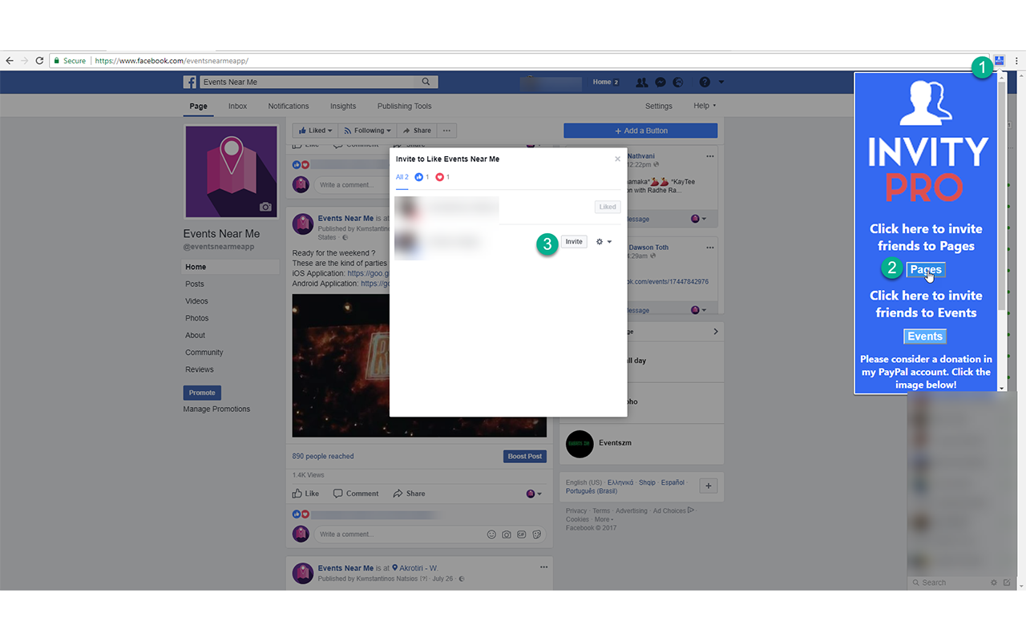Open post-as identity dropdown beside the post's Share

[x=534, y=494]
